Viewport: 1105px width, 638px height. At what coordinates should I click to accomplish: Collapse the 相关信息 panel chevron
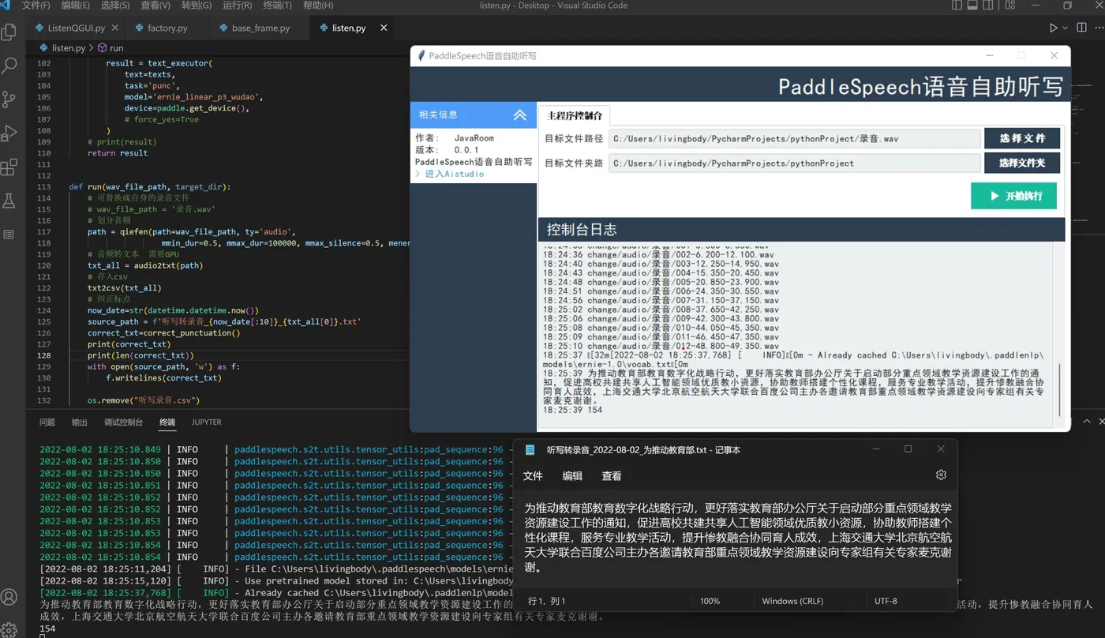tap(519, 115)
